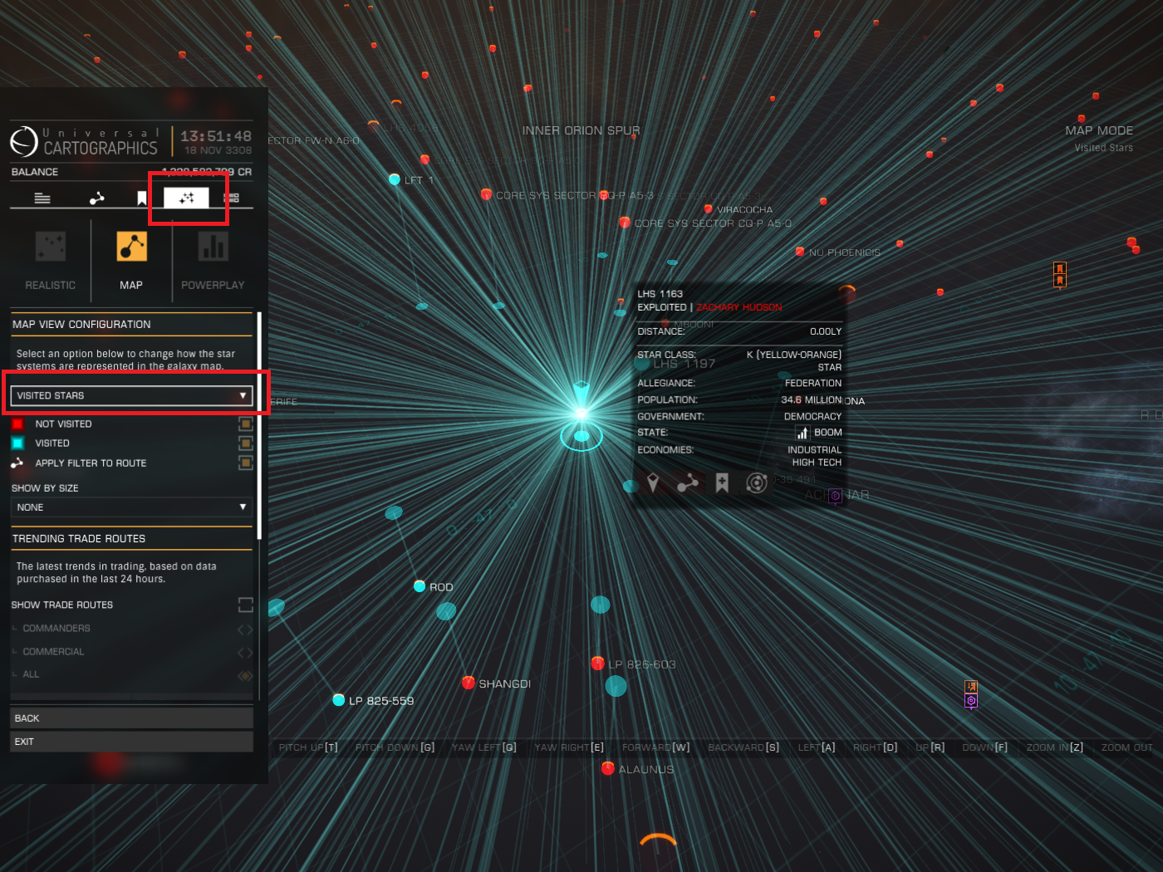Select the NU PHOENICIS star marker
The image size is (1163, 872).
(x=799, y=252)
